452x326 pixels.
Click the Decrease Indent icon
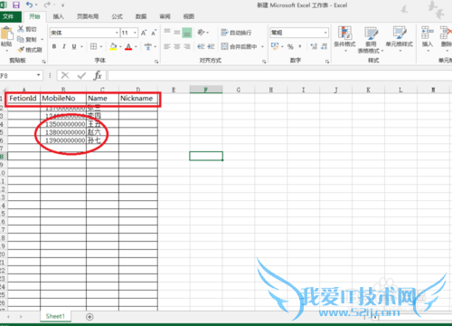coord(201,46)
